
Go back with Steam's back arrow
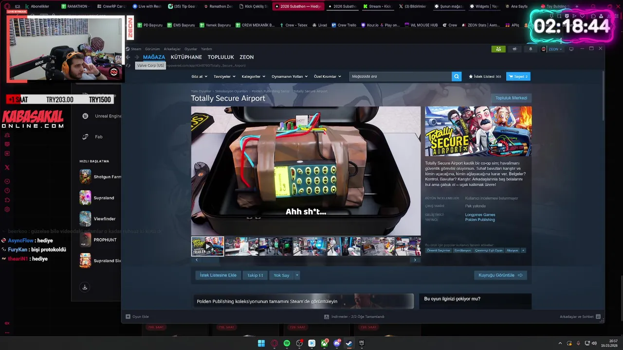[128, 57]
